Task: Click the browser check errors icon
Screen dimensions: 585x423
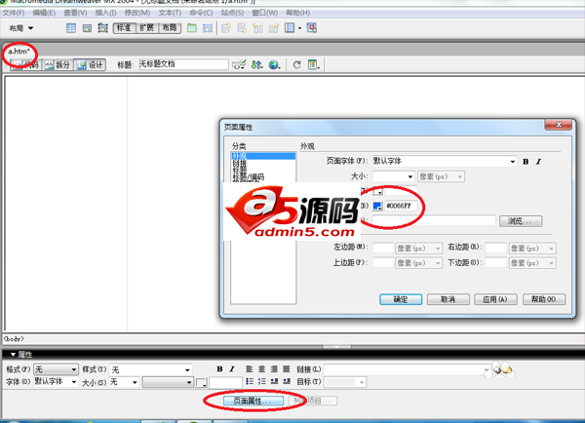Action: pyautogui.click(x=239, y=65)
